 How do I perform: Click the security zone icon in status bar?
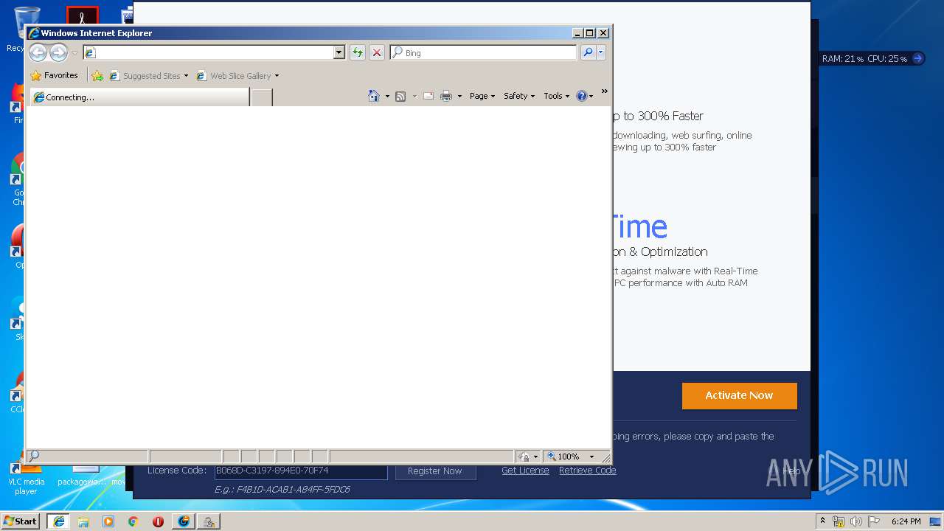click(524, 457)
